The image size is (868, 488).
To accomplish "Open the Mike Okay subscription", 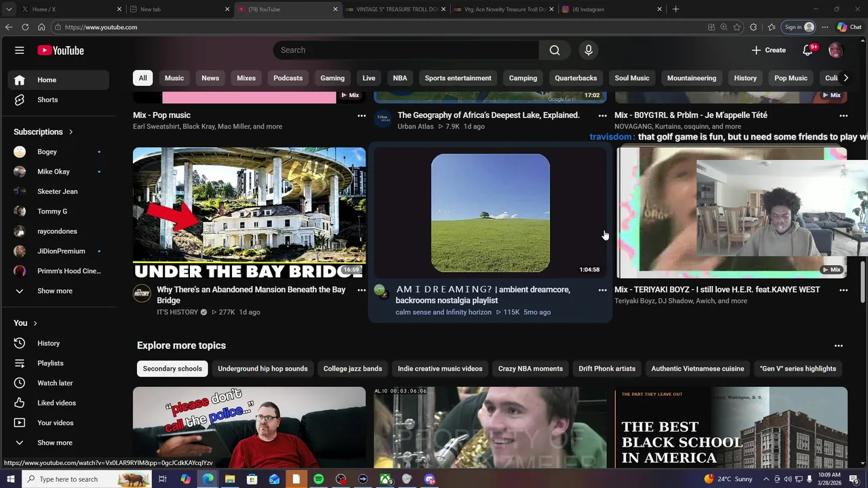I will coord(58,171).
